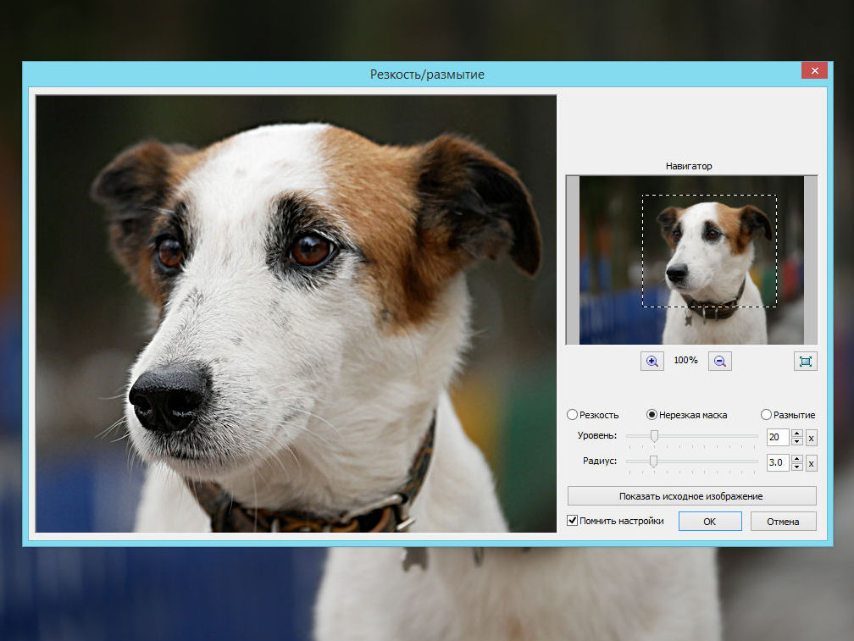854x641 pixels.
Task: Click the Показать исходное изображение button
Action: click(691, 495)
